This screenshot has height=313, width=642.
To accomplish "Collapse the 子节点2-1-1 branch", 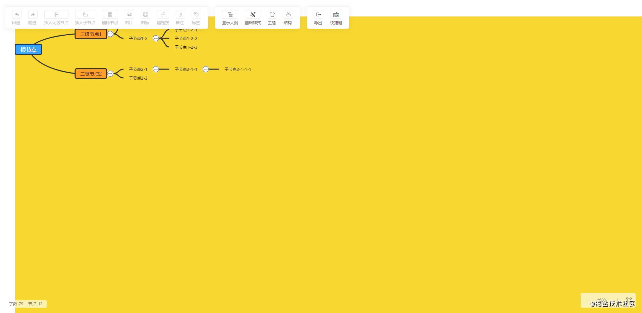I will click(x=206, y=69).
